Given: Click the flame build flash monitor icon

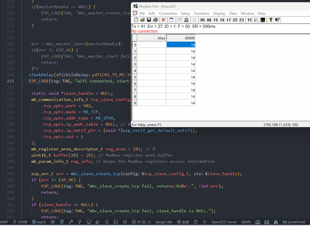Looking at the screenshot, I should (107, 222).
